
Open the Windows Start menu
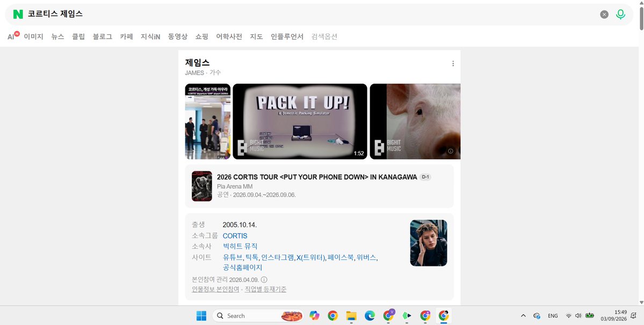[201, 315]
